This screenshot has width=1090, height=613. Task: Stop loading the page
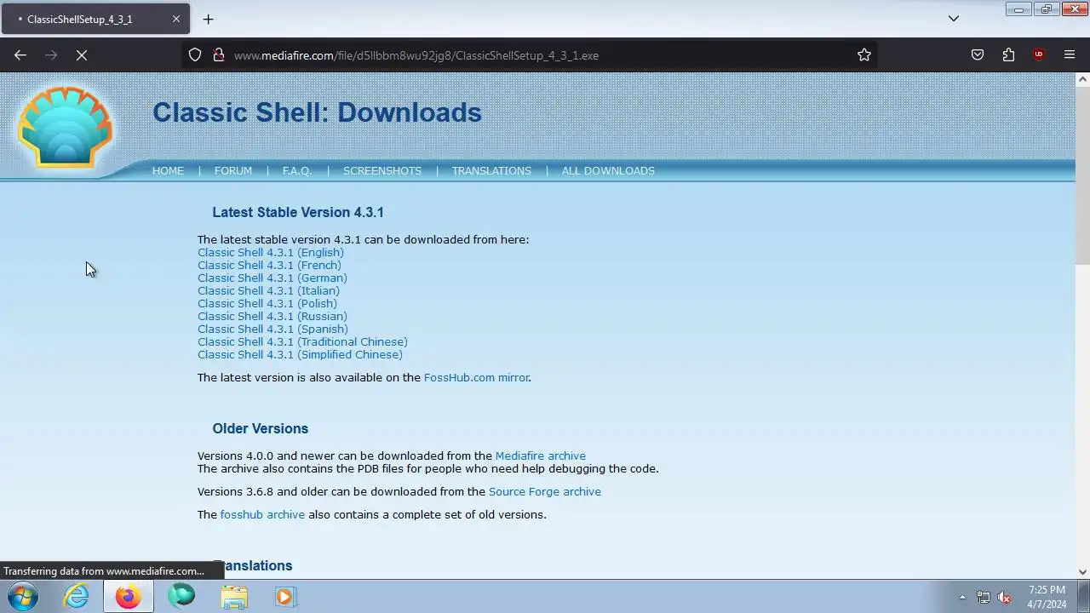coord(82,55)
